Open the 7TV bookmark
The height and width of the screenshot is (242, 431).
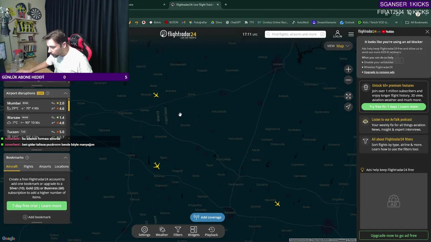249,23
